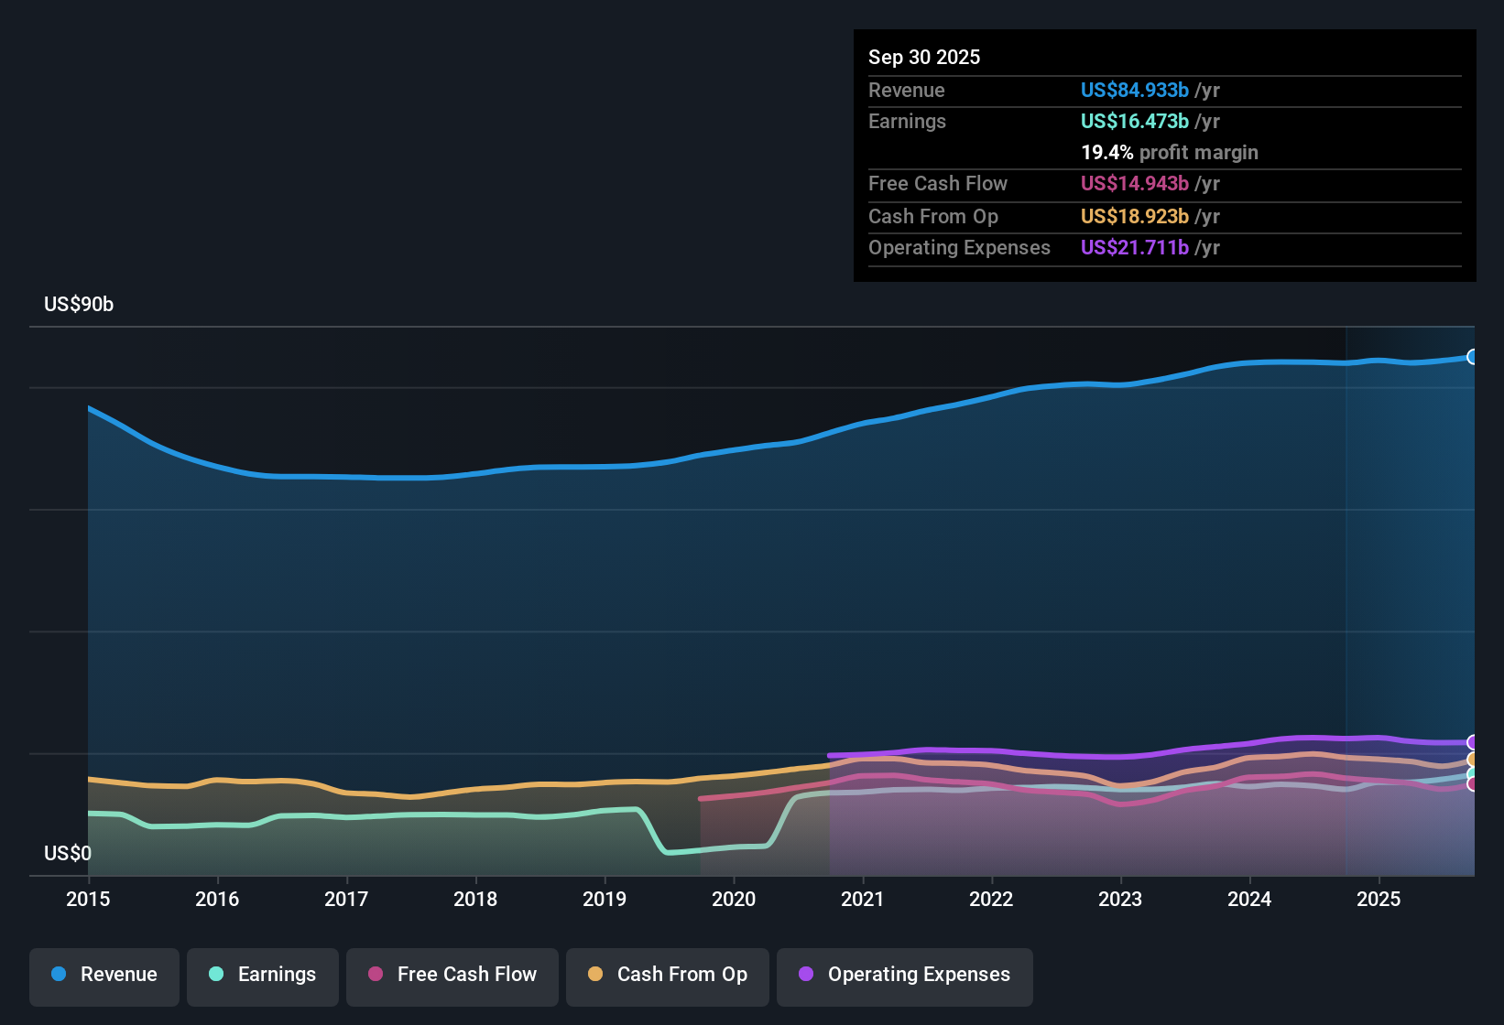The width and height of the screenshot is (1504, 1025).
Task: Click the orange Cash From Op legend dot
Action: (x=594, y=975)
